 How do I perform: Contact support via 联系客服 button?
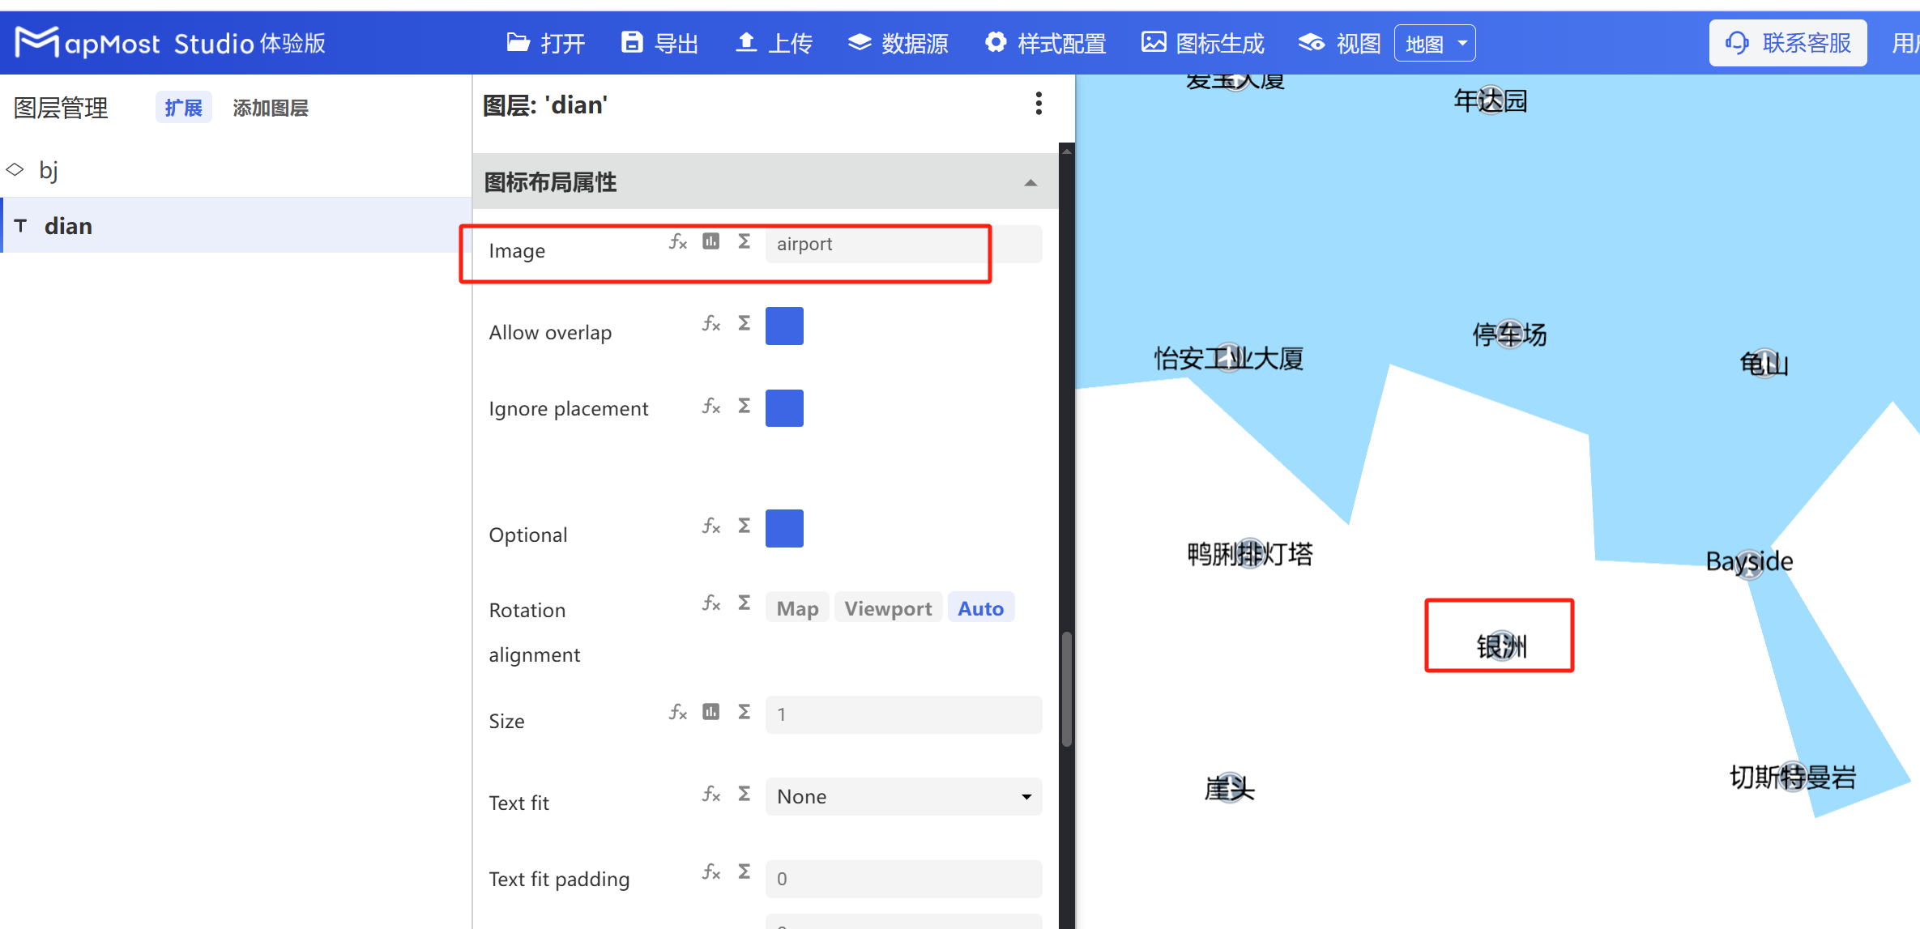pos(1788,42)
